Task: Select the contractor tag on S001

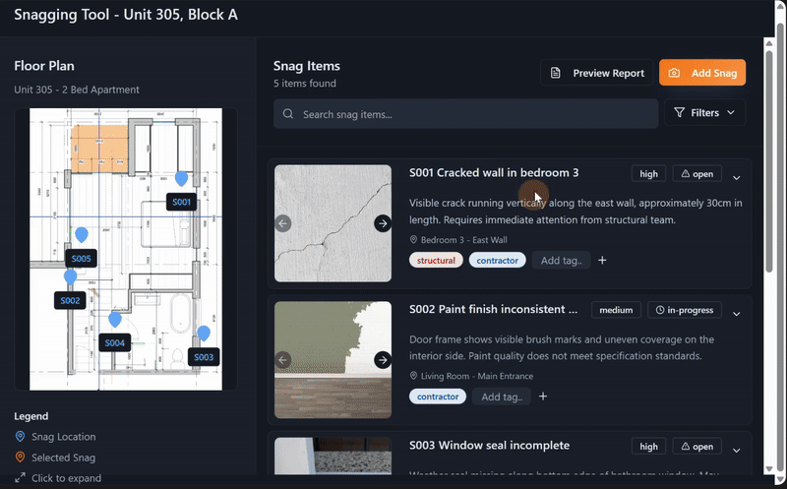Action: click(x=498, y=260)
